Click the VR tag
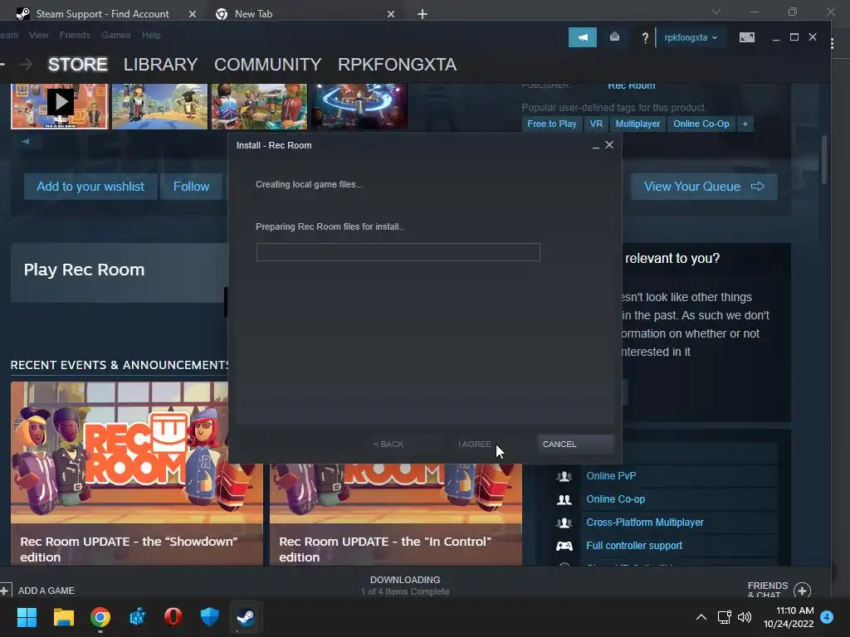 coord(596,124)
